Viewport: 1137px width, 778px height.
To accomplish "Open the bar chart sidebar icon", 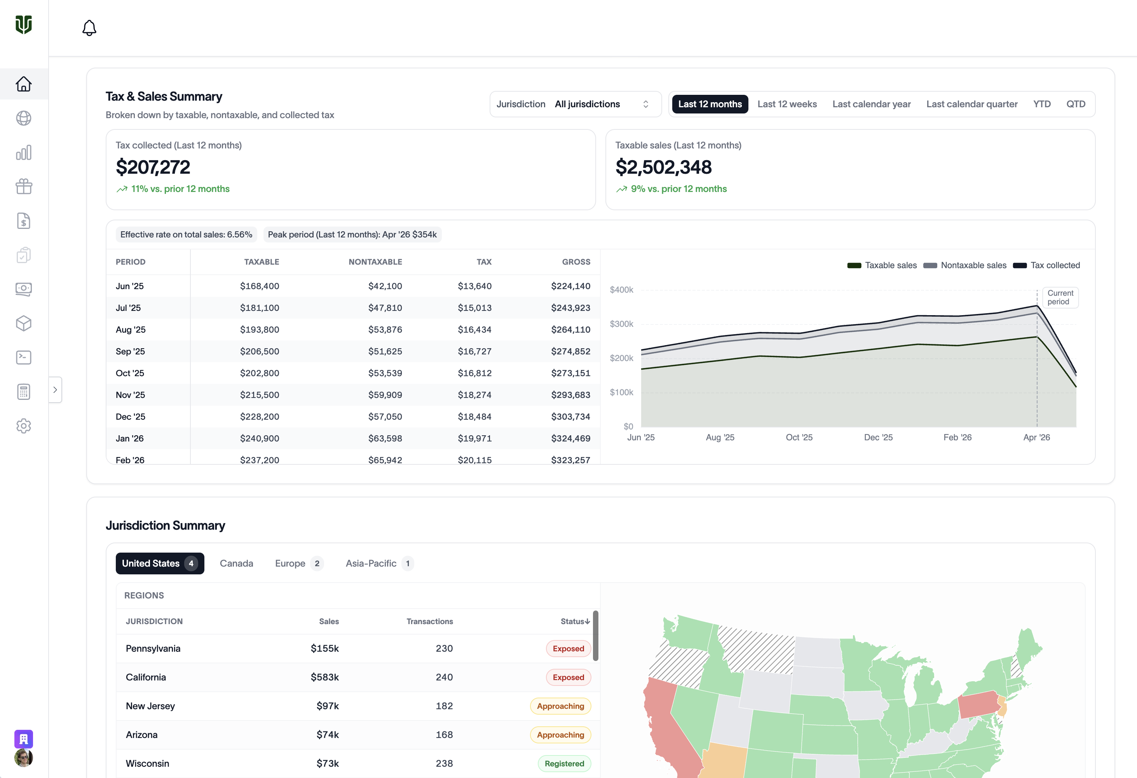I will click(x=23, y=153).
